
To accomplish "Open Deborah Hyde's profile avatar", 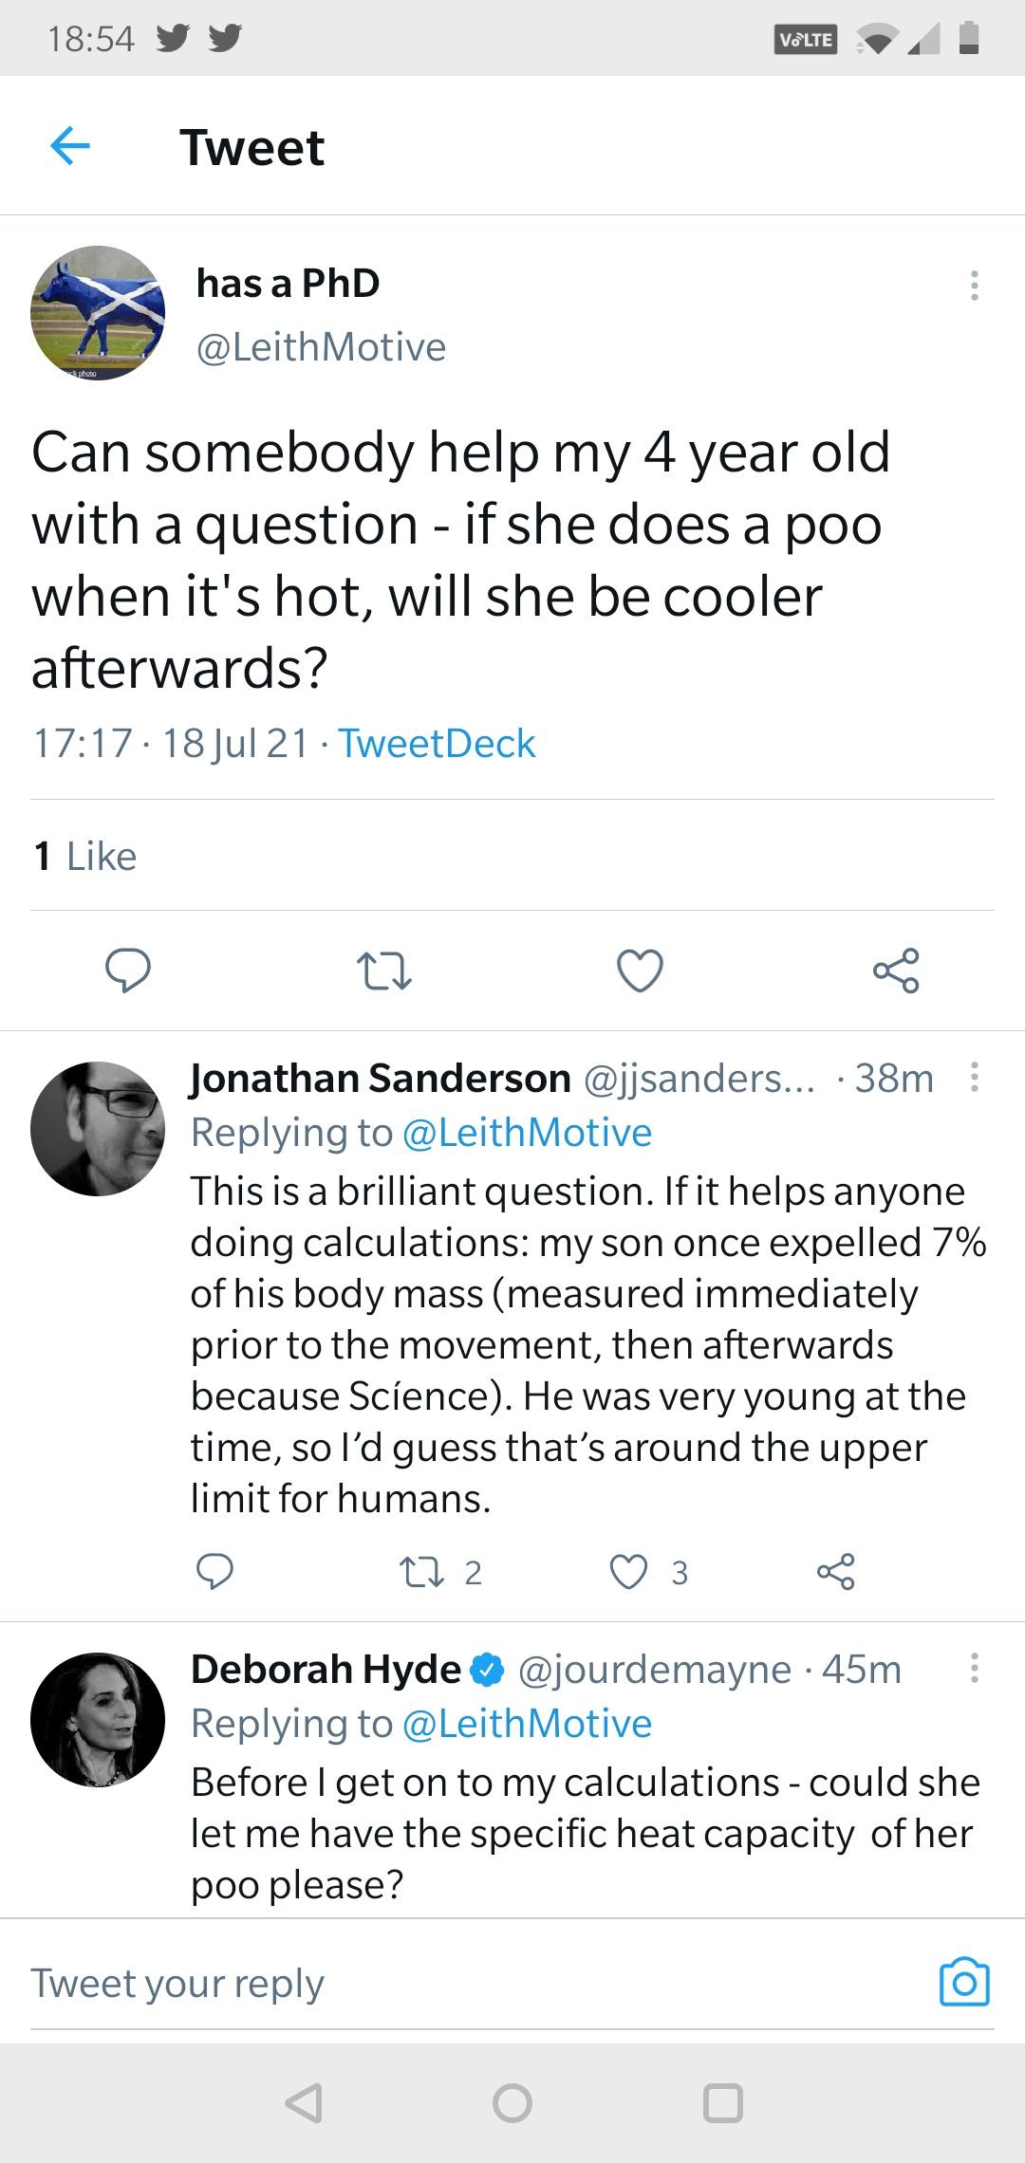I will click(x=98, y=1719).
